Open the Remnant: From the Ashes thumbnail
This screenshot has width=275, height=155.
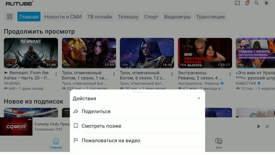tap(31, 53)
